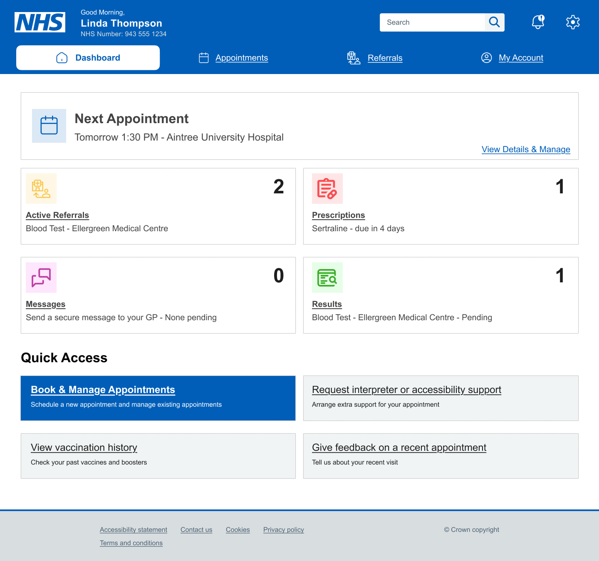Screen dimensions: 599x561
Task: Click the Active Referrals clipboard icon
Action: (x=41, y=189)
